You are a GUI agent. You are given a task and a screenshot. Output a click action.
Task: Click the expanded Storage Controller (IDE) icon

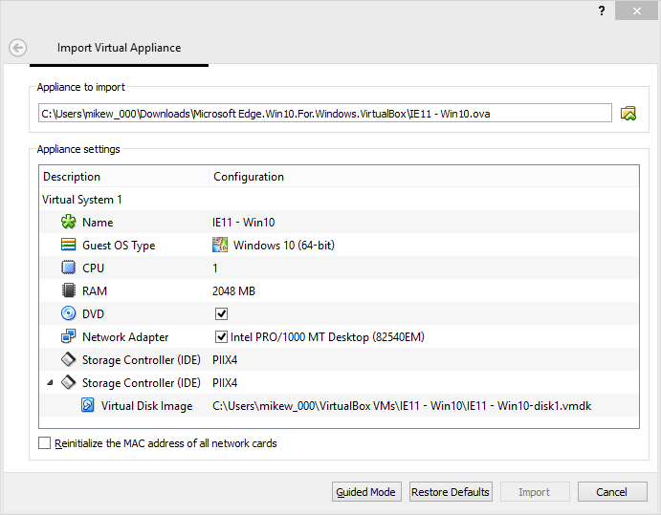point(68,382)
